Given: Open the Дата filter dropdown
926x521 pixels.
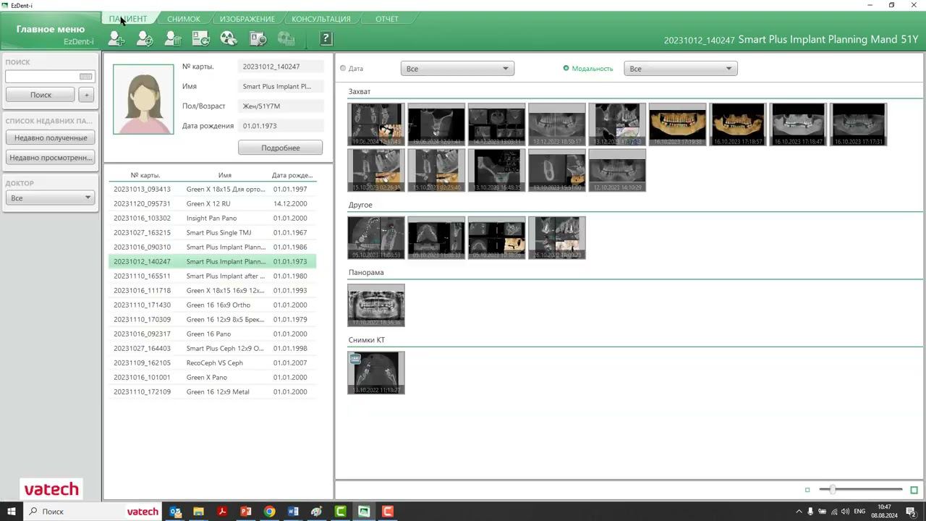Looking at the screenshot, I should [x=457, y=69].
